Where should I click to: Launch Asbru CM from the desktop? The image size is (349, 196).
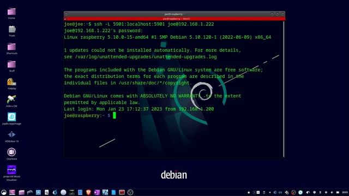coord(11,99)
